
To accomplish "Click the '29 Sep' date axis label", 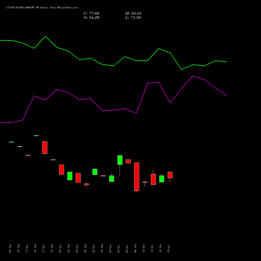I will pyautogui.click(x=110, y=248).
